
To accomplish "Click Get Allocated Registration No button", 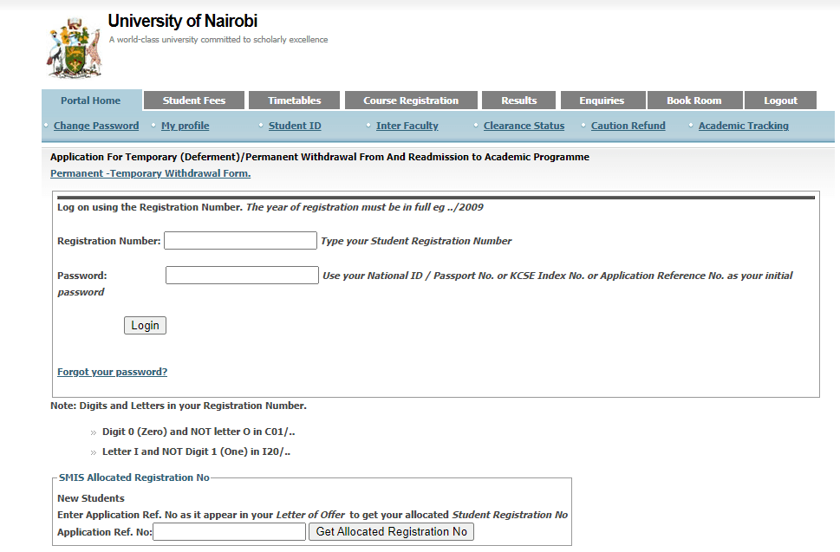I will click(391, 532).
